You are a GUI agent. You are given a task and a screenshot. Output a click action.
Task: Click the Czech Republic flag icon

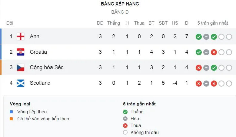coord(21,67)
